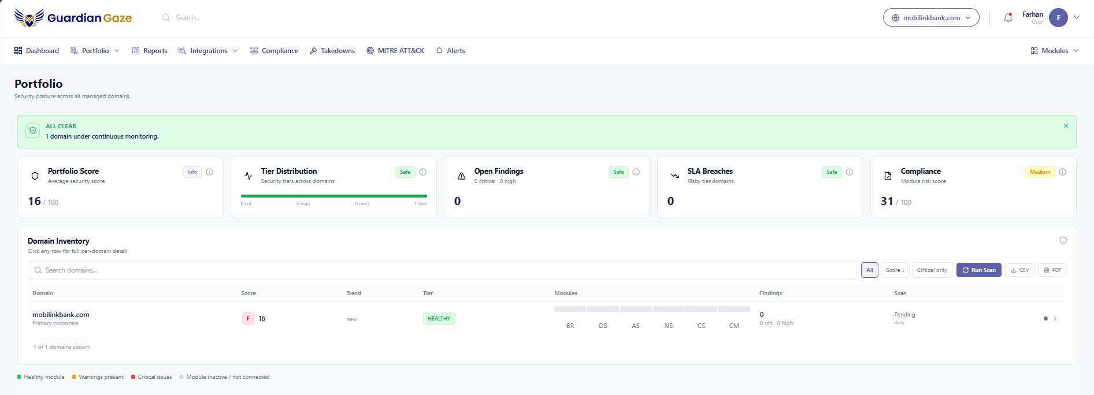Click the Tier Distribution info icon

[423, 172]
